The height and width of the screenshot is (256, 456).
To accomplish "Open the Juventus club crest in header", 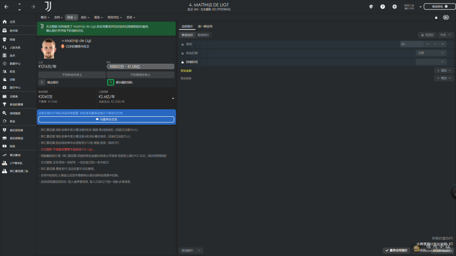I will 48,6.
